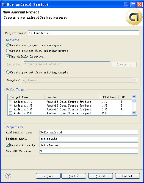The height and width of the screenshot is (183, 144).
Task: Maximize the New Android Project window
Action: 133,5
